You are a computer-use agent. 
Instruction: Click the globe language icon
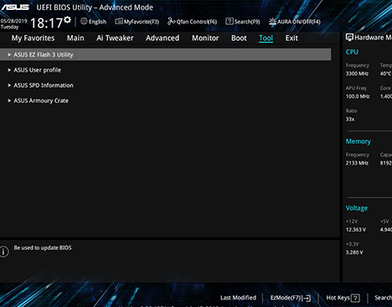(x=84, y=21)
